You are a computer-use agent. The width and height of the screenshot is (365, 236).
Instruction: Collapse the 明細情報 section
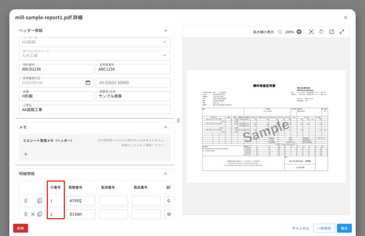point(166,174)
